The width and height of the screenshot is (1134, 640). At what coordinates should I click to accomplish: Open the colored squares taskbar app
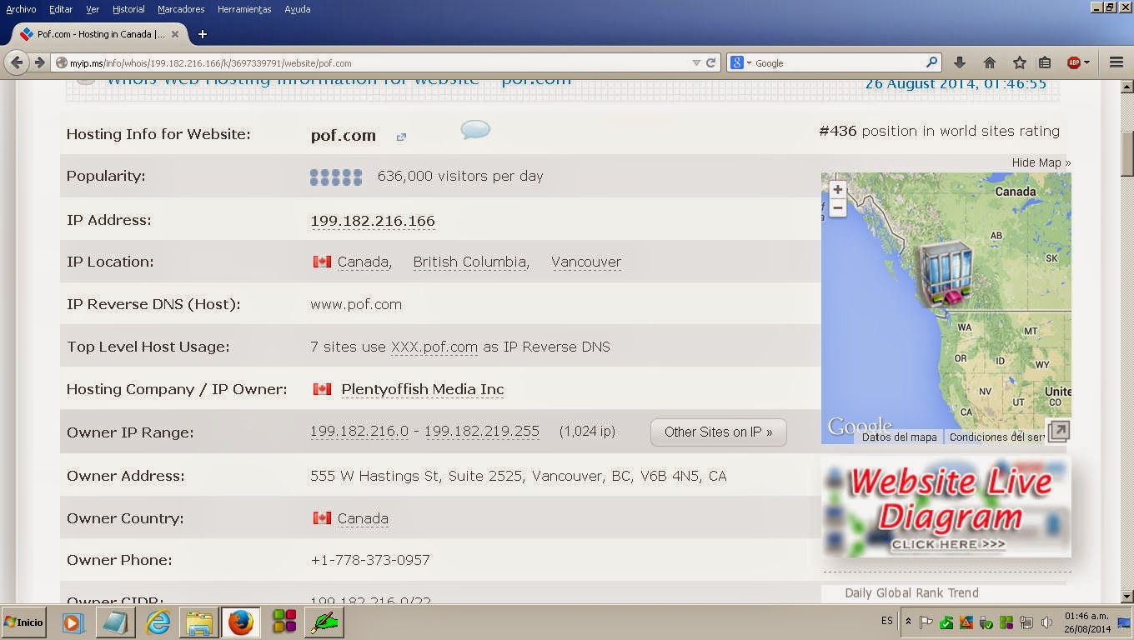pos(284,622)
